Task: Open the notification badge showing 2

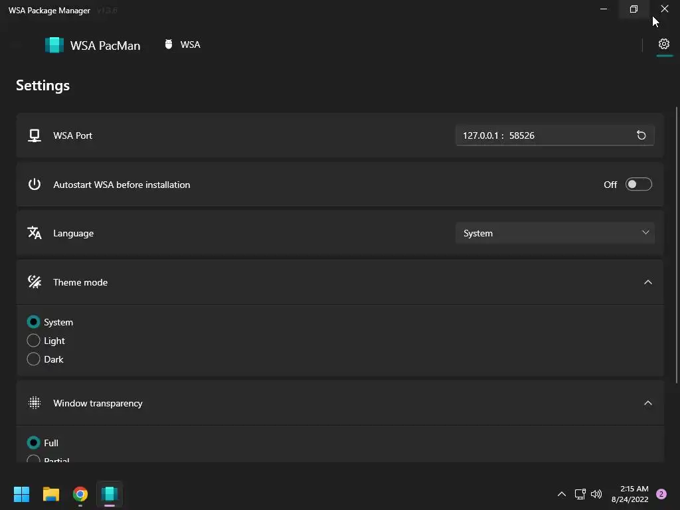Action: tap(661, 494)
